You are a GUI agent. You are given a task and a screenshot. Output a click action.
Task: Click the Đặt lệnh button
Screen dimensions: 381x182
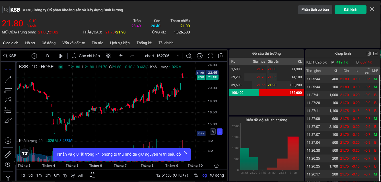[x=350, y=10]
